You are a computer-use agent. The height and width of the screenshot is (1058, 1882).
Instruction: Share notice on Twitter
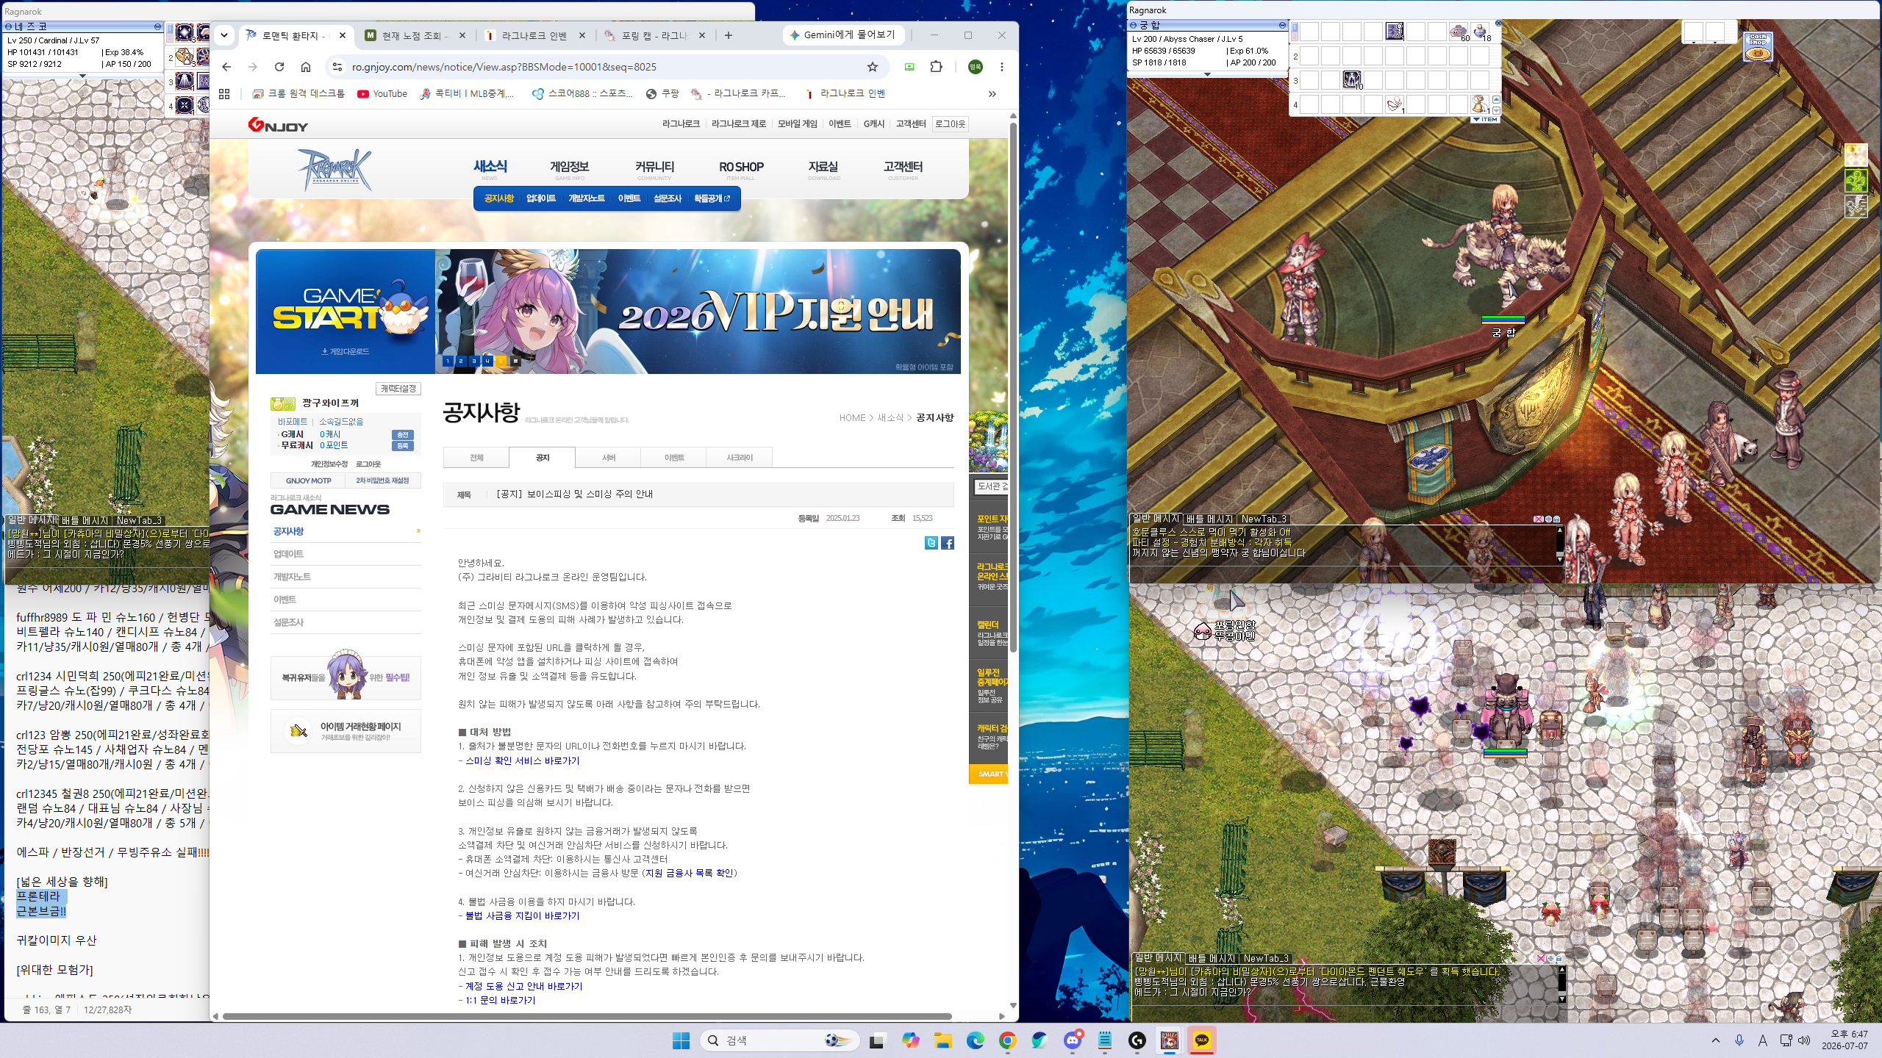(931, 543)
